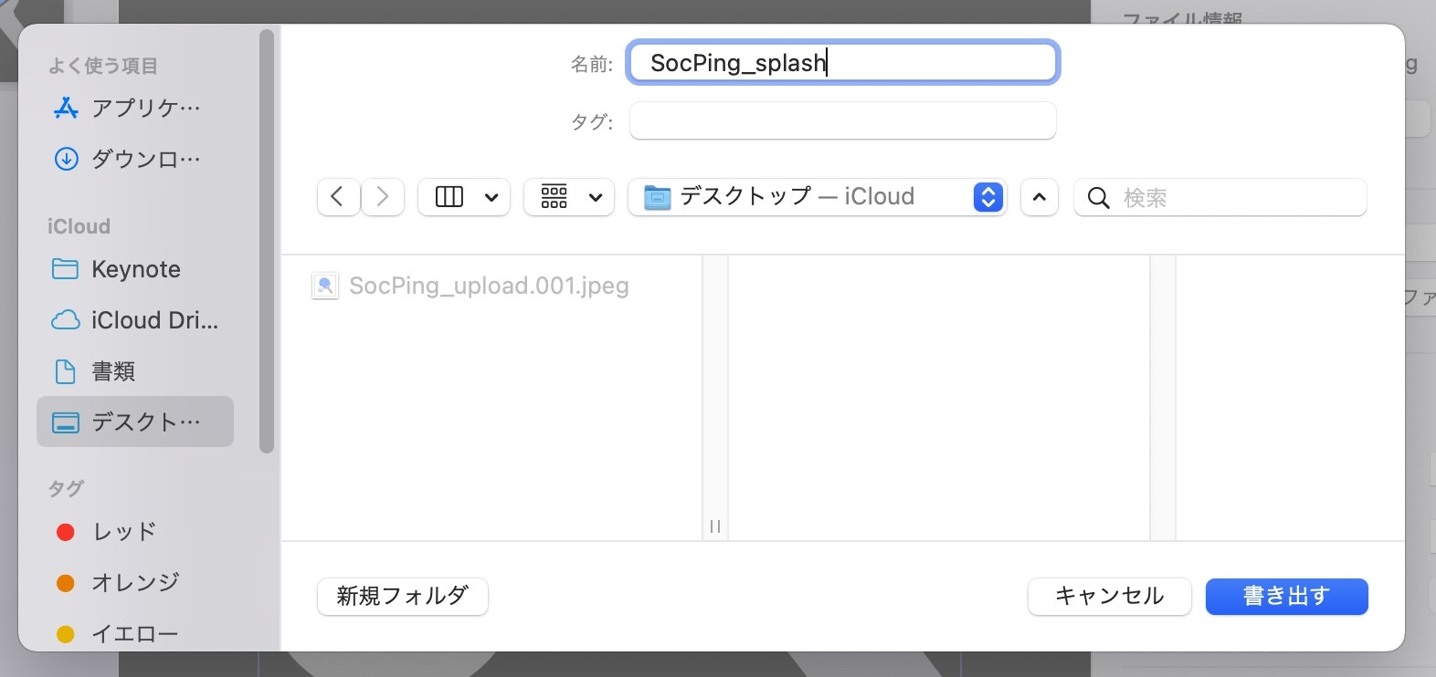Open the view mode dropdown arrow
The height and width of the screenshot is (677, 1436).
[x=491, y=197]
